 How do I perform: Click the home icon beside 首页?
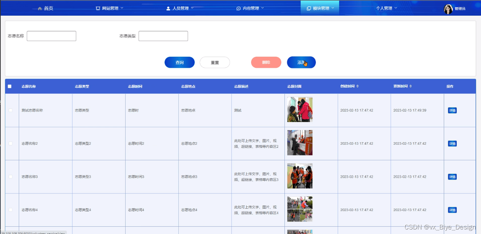click(40, 8)
